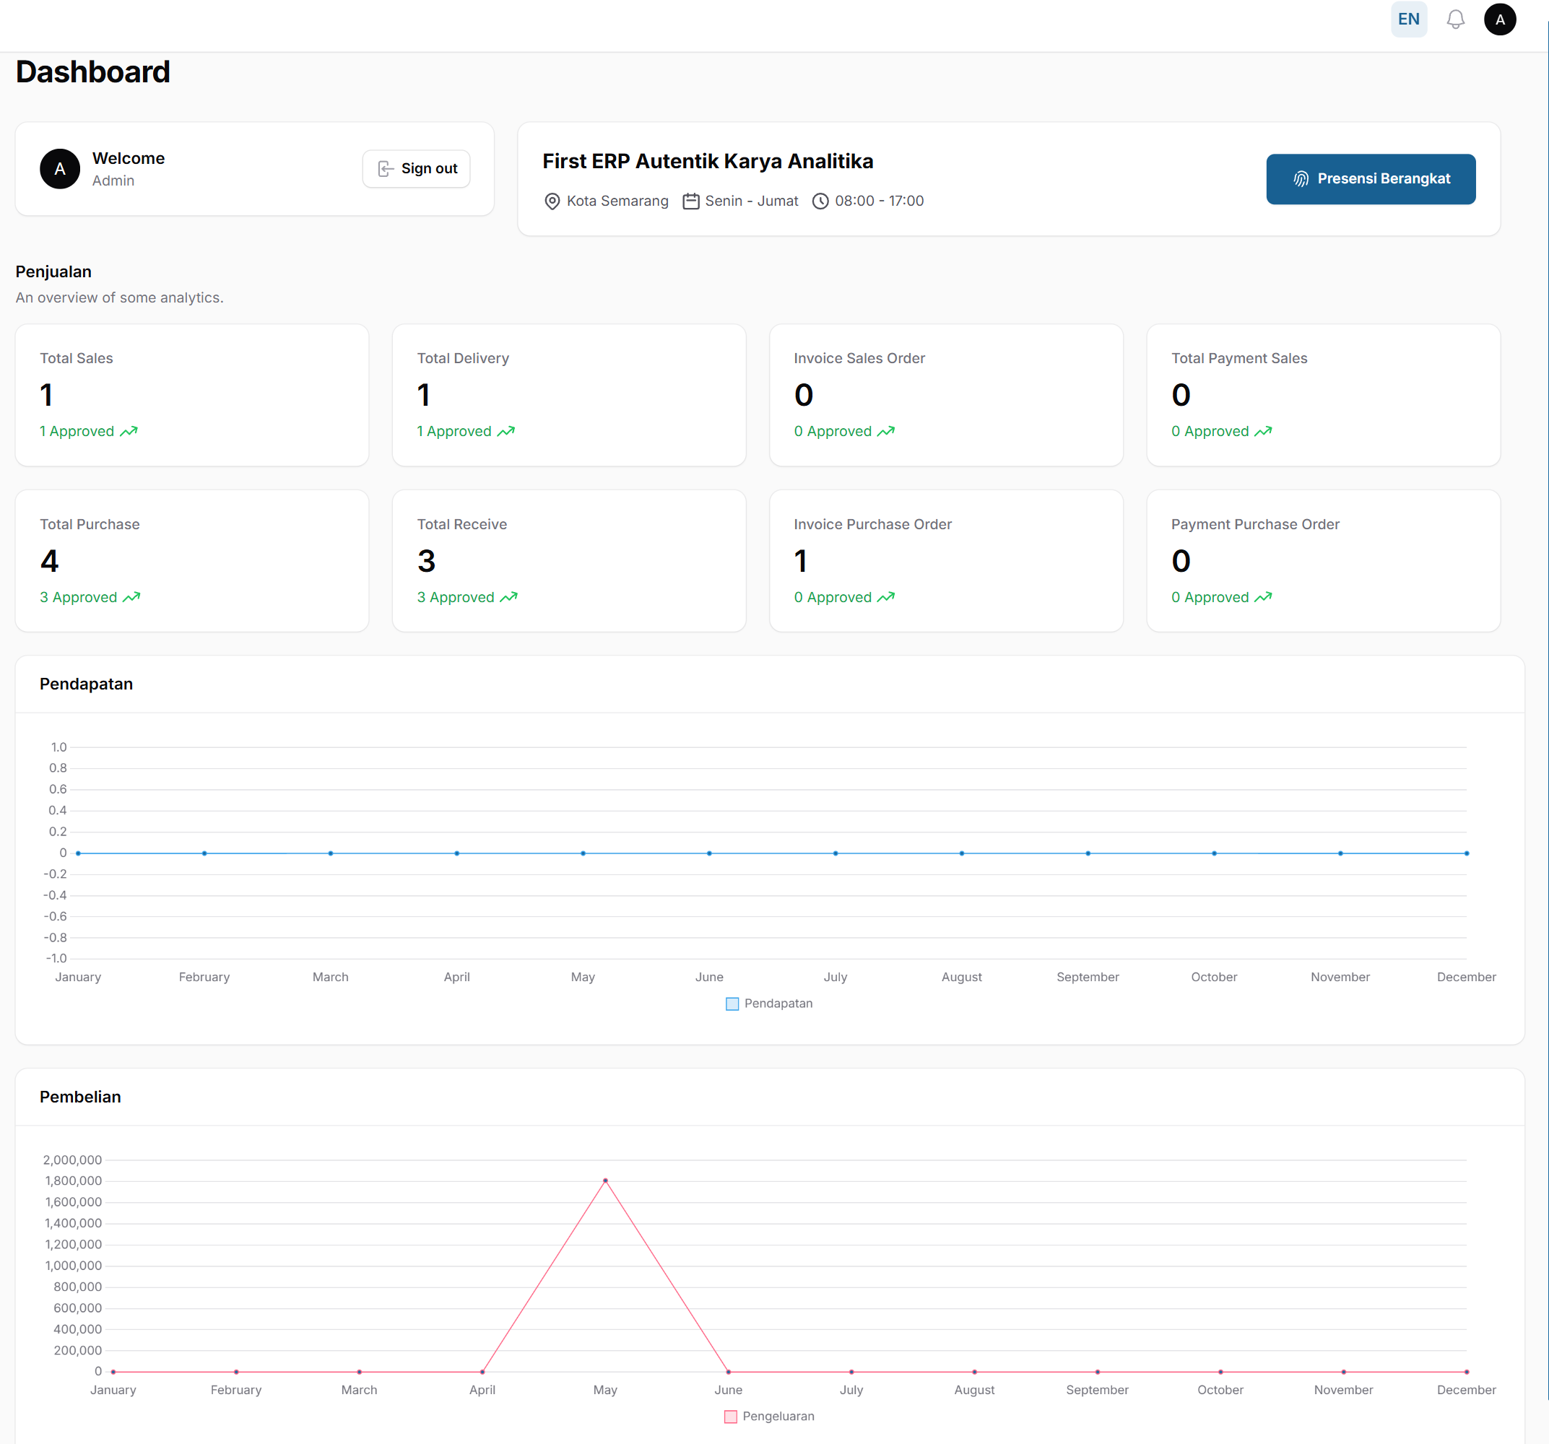Screen dimensions: 1549x1444
Task: Click the Pengeluaran legend label
Action: click(778, 1416)
